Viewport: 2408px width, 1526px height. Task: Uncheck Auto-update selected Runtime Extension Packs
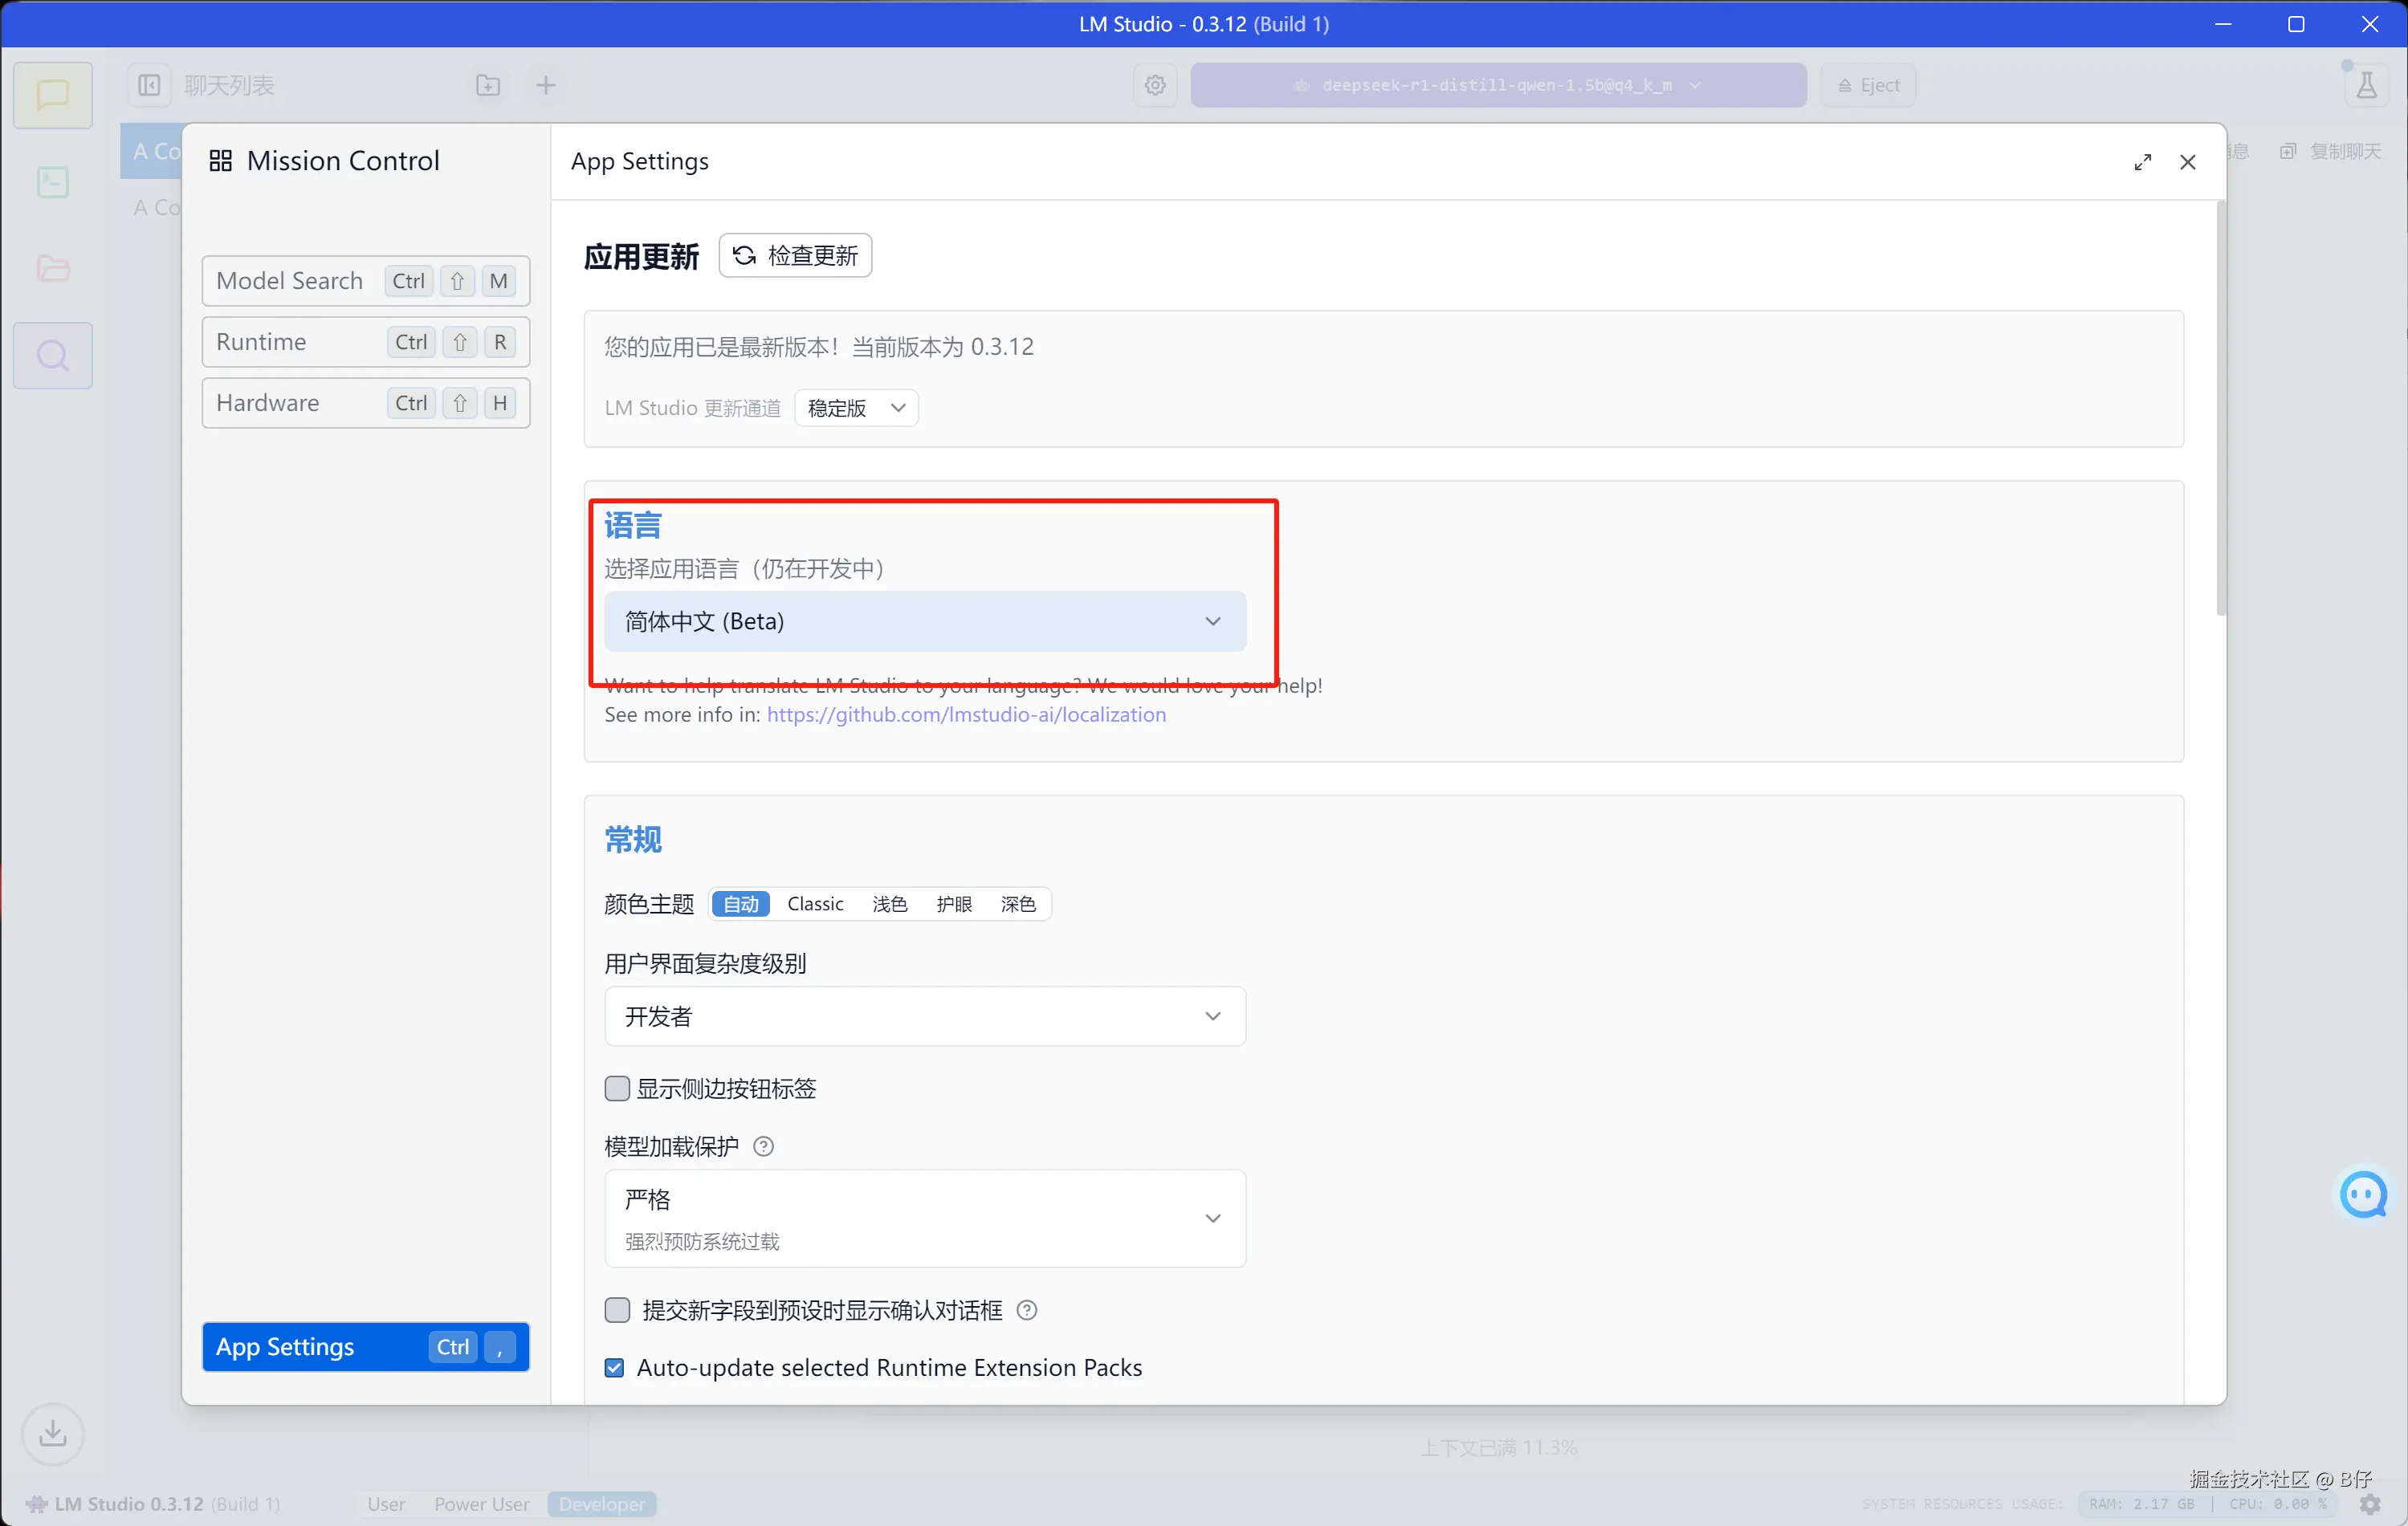coord(615,1367)
